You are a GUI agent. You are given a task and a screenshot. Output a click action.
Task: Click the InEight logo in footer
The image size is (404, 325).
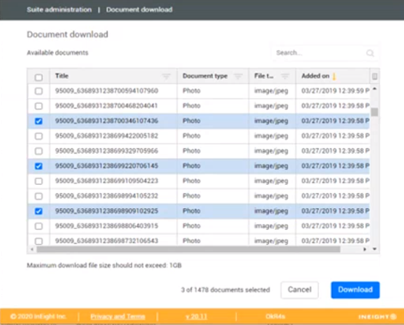(377, 317)
